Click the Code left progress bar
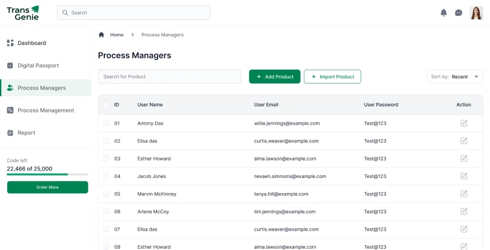 click(47, 174)
